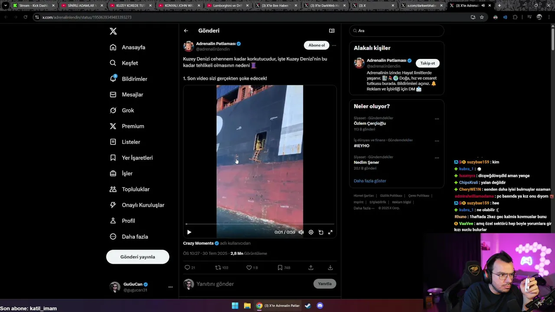Screen dimensions: 555x312
Task: Click download icon on post
Action: [330, 268]
